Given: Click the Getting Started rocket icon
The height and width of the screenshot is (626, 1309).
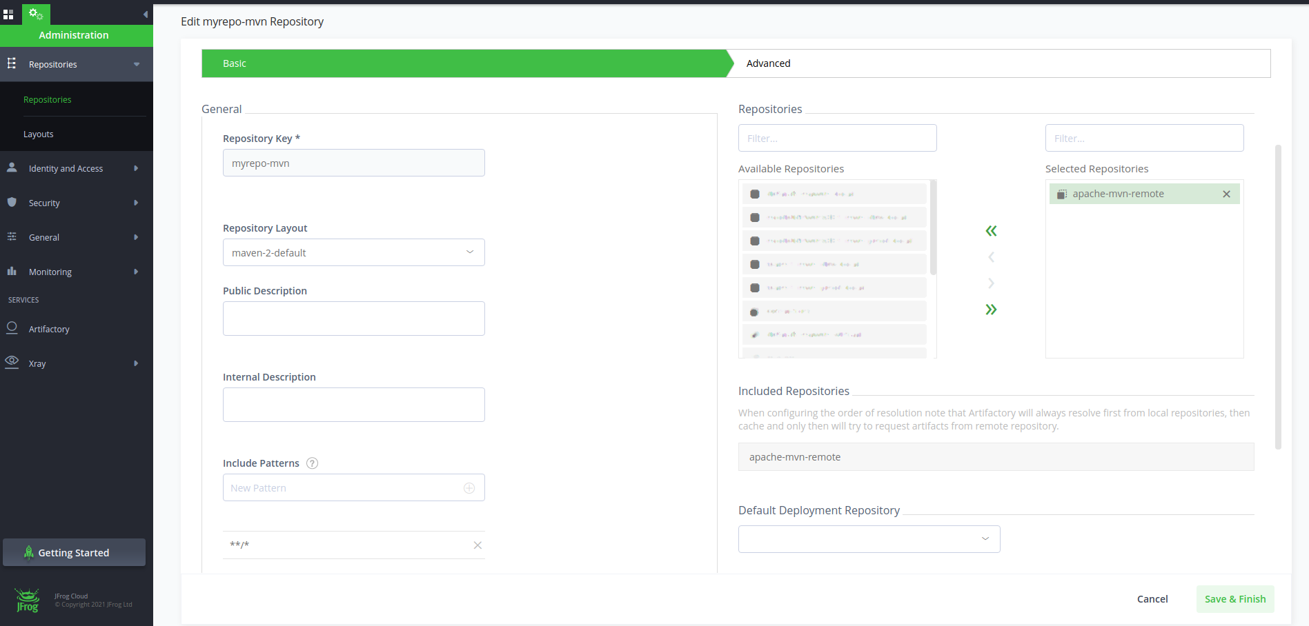Looking at the screenshot, I should 28,552.
